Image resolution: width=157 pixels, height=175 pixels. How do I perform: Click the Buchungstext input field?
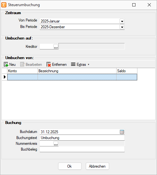82,138
